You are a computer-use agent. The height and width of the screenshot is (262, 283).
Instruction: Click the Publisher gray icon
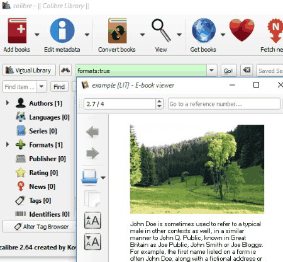tap(21, 159)
